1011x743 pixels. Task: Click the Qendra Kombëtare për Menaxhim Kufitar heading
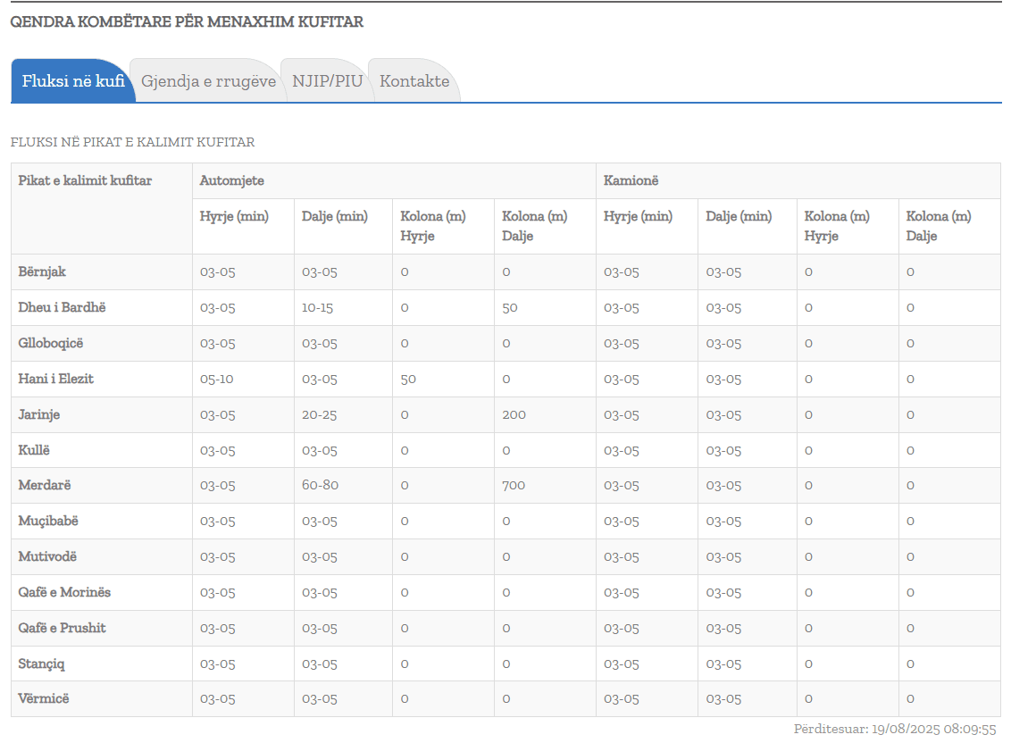[187, 22]
